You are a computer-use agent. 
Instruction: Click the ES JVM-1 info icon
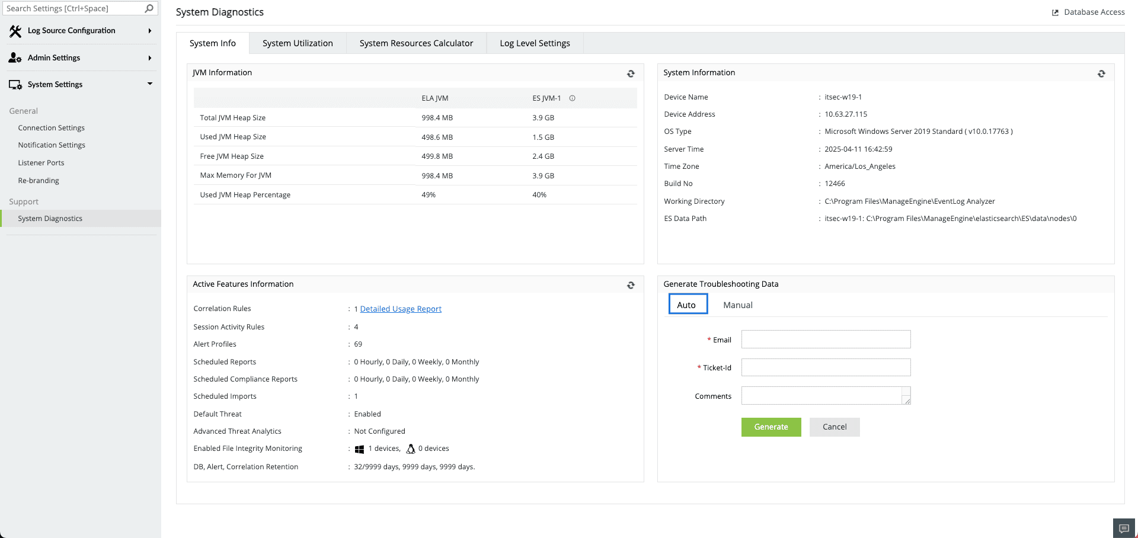click(572, 98)
